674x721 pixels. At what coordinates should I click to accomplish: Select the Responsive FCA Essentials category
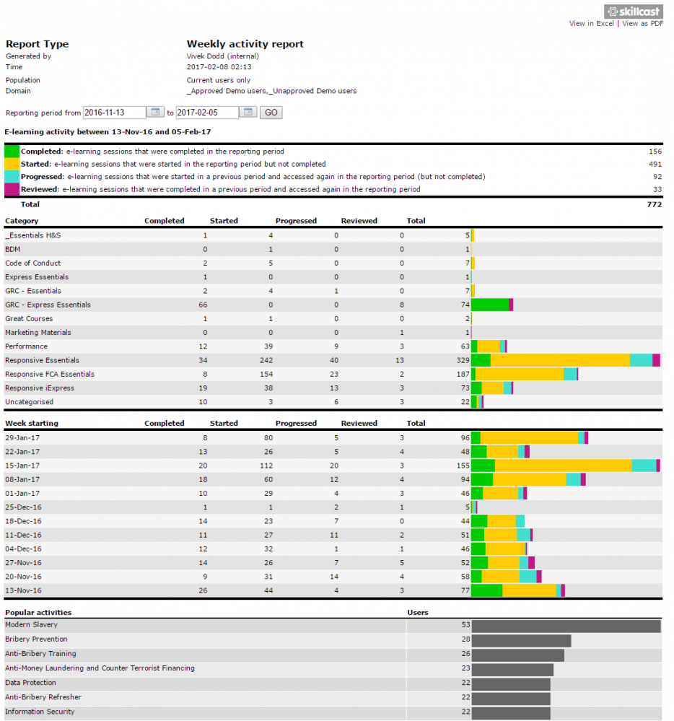coord(333,374)
